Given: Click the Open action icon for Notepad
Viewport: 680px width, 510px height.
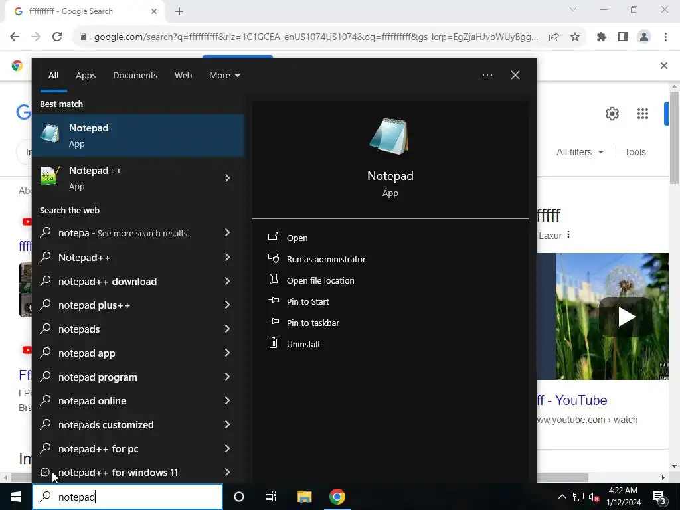Looking at the screenshot, I should click(x=273, y=237).
